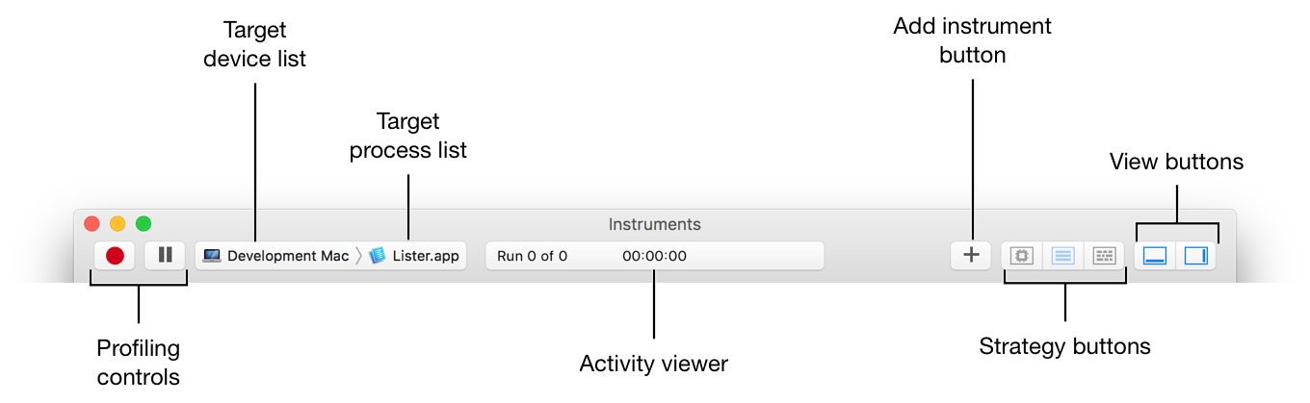
Task: Click the plus Add Instrument button
Action: click(x=972, y=256)
